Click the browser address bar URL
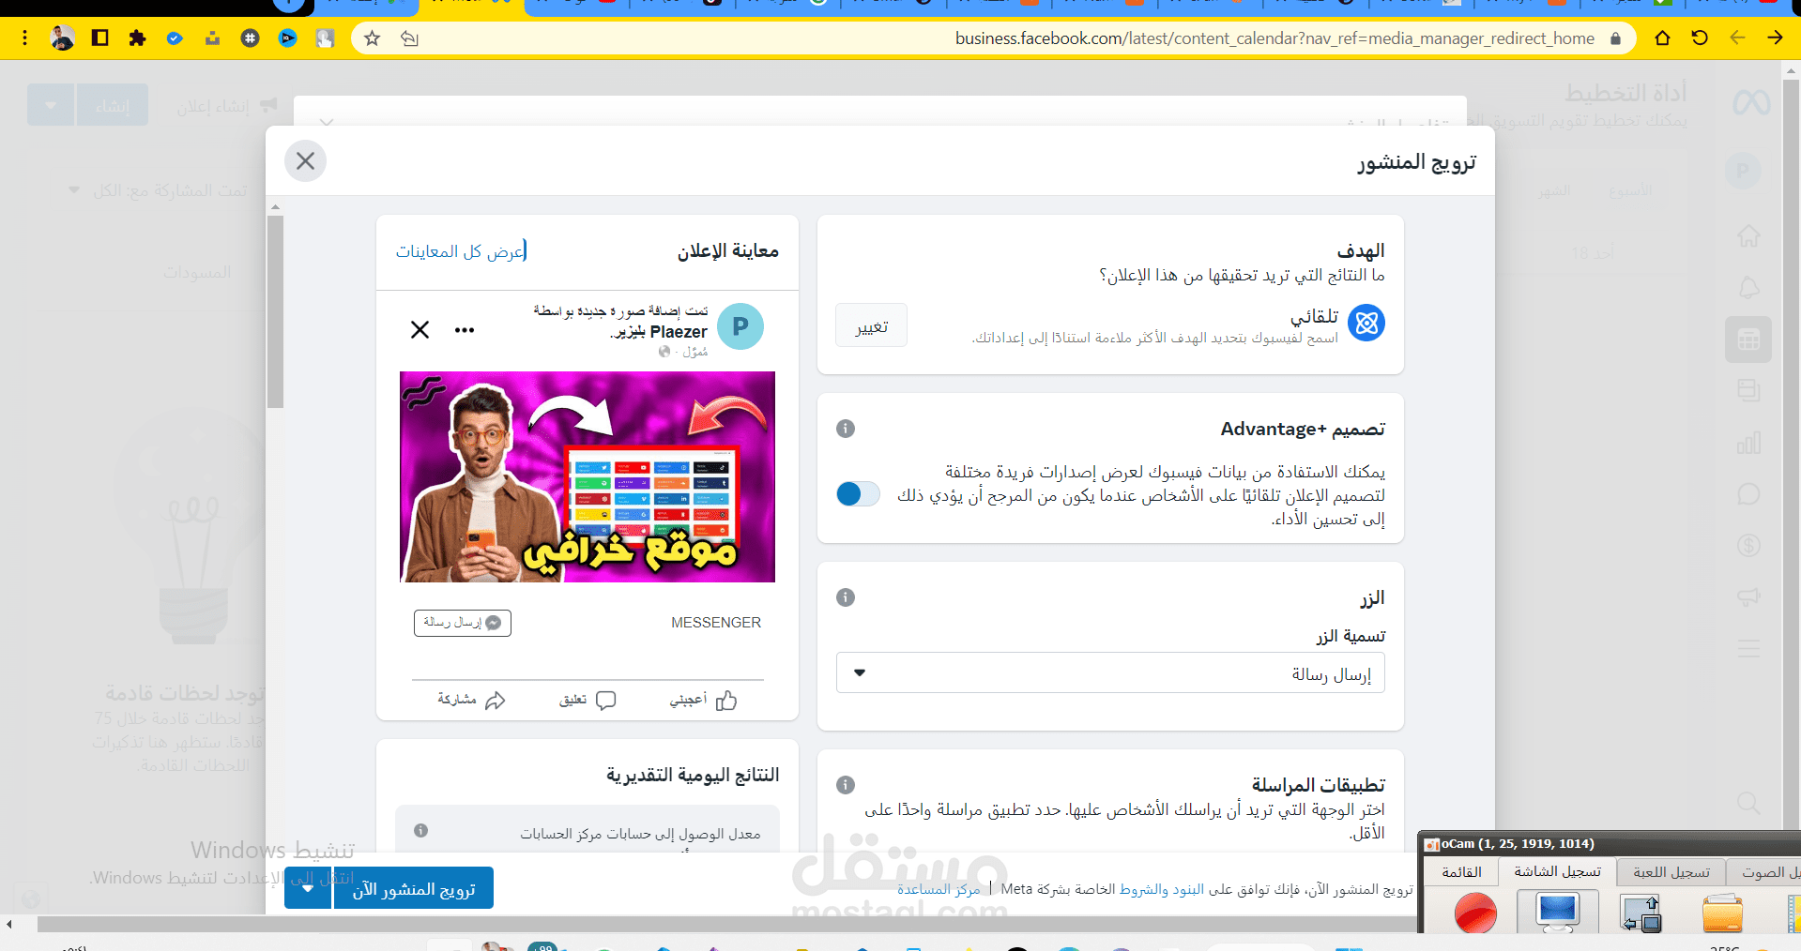The height and width of the screenshot is (951, 1801). click(x=1274, y=38)
